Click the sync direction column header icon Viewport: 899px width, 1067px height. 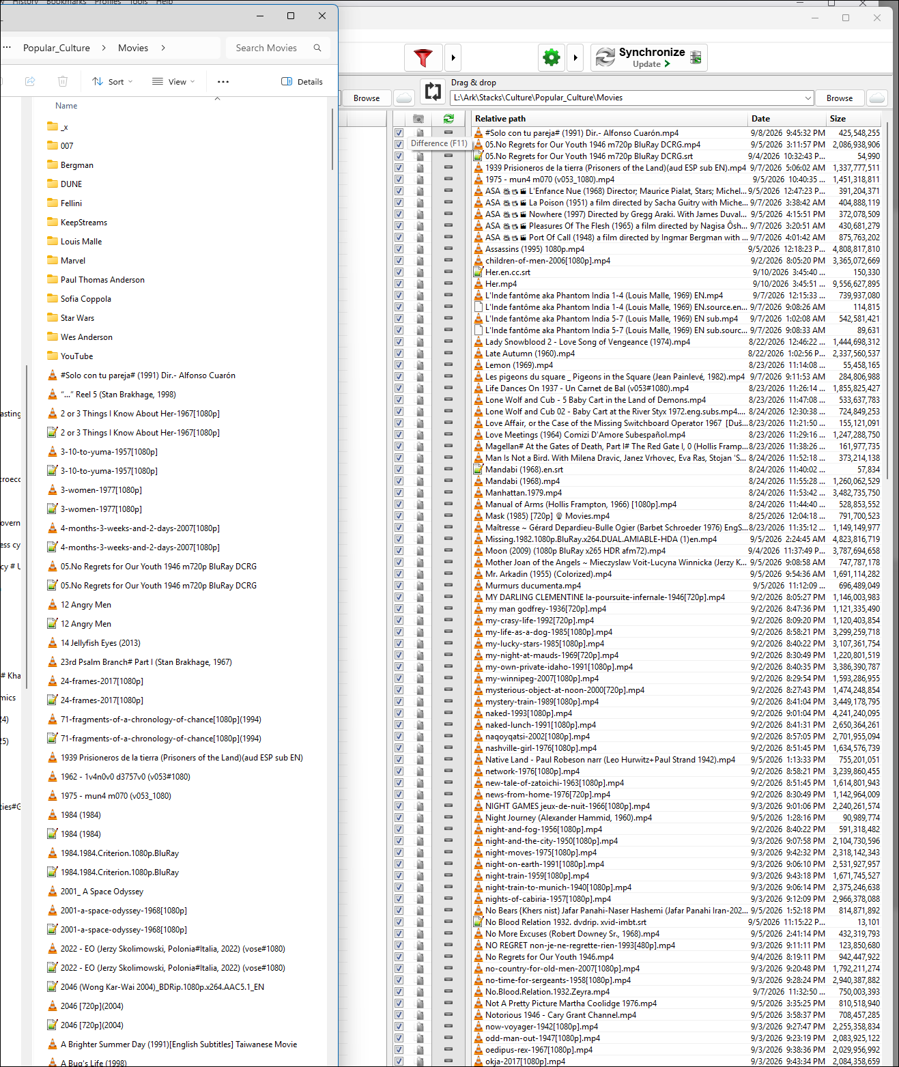pos(448,119)
